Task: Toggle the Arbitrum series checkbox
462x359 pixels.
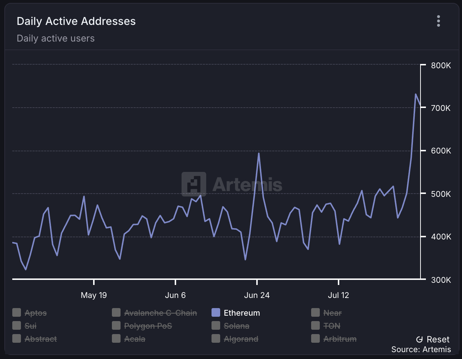Action: click(x=315, y=338)
